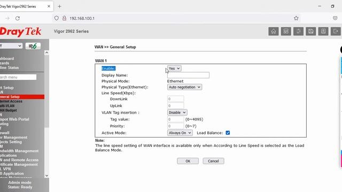Open User Management in the sidebar
The width and height of the screenshot is (342, 192).
click(13, 138)
